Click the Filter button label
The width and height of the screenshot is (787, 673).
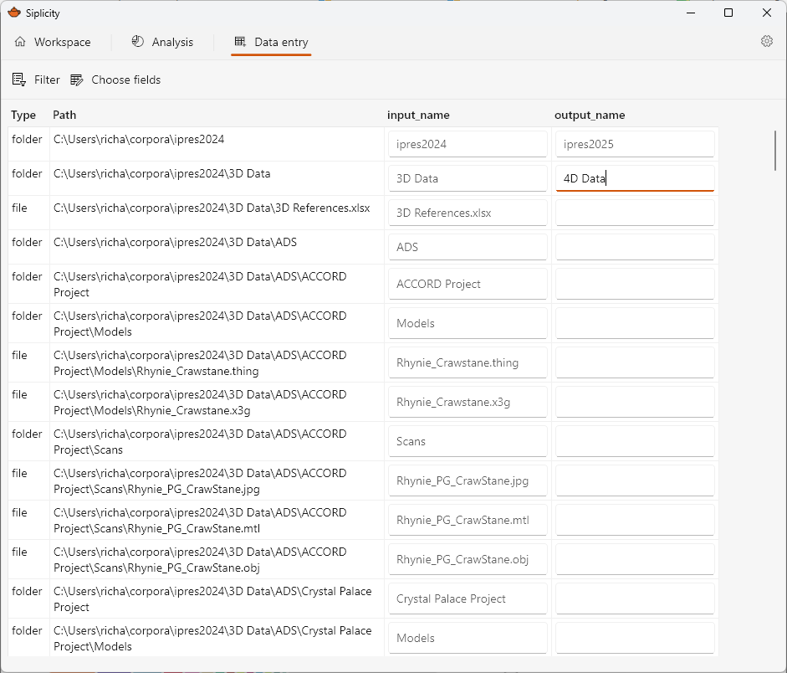click(x=46, y=80)
